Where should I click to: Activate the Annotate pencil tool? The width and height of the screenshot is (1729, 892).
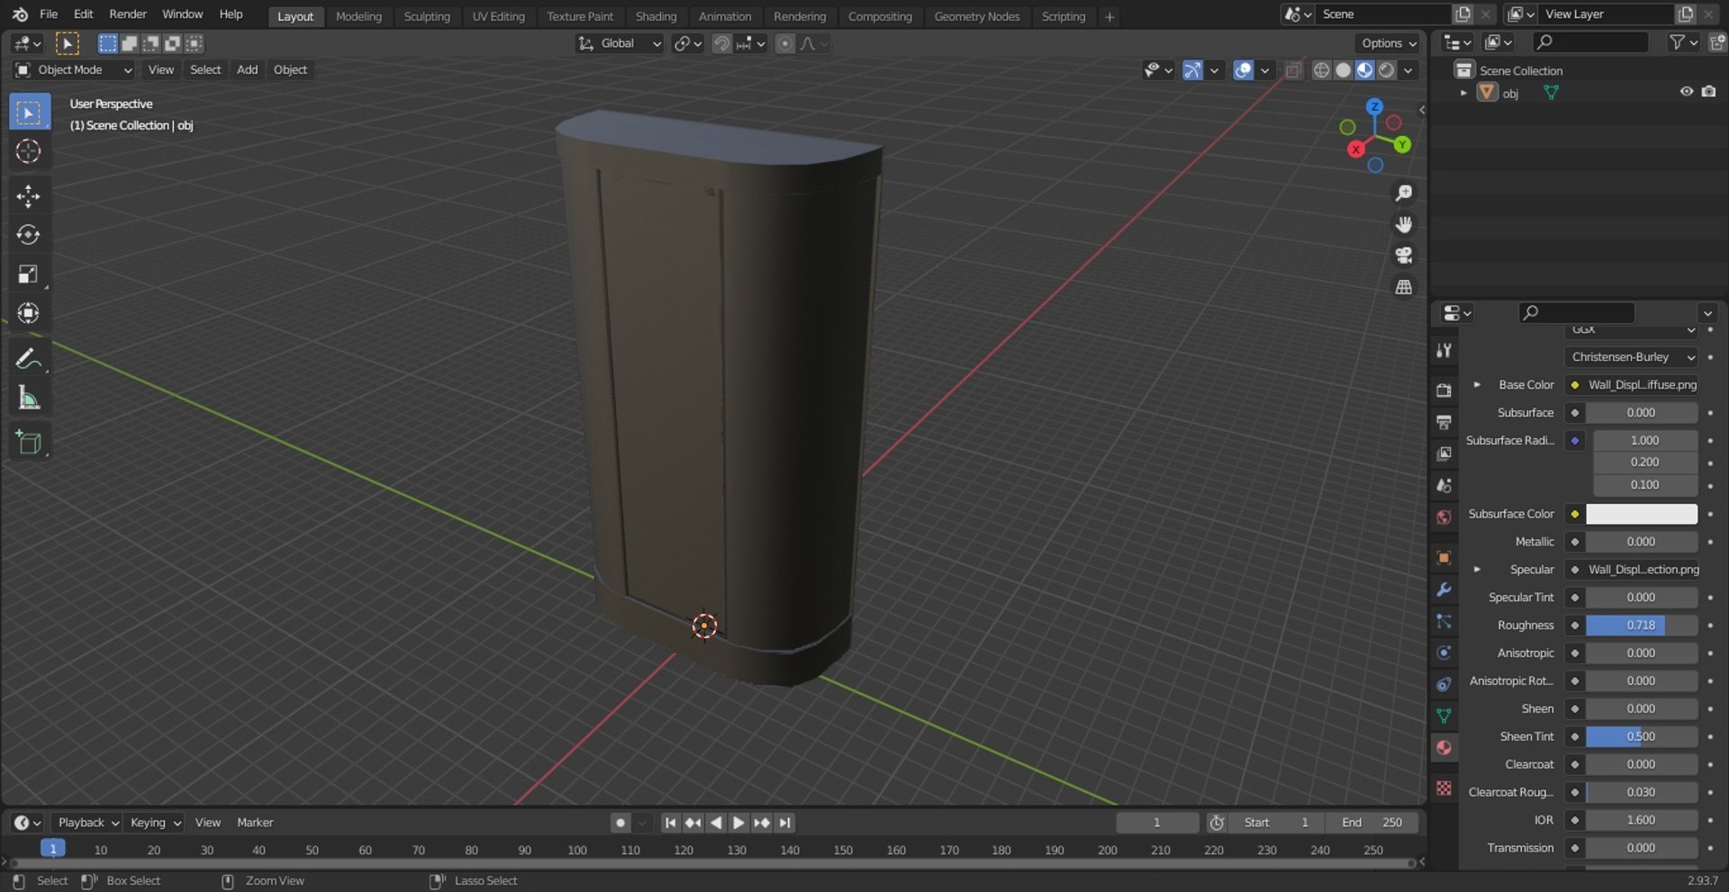click(28, 359)
